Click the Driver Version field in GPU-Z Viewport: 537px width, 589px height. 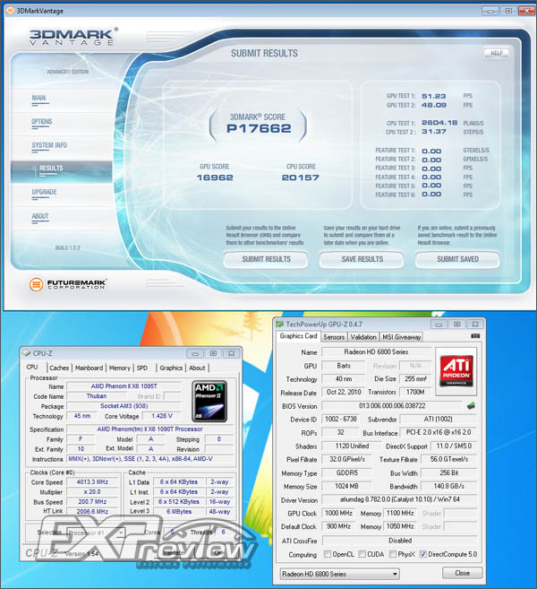click(399, 499)
